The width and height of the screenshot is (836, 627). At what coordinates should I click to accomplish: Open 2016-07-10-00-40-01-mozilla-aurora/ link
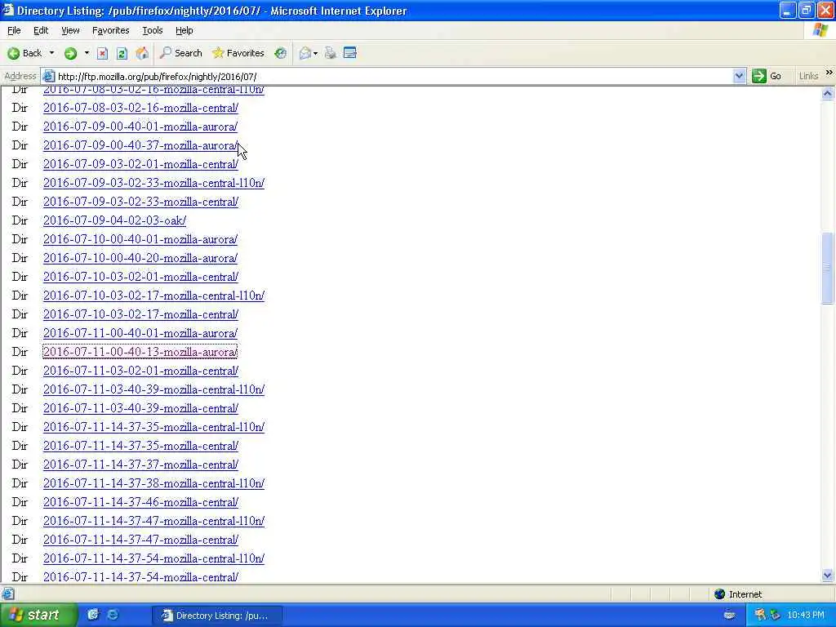(140, 239)
